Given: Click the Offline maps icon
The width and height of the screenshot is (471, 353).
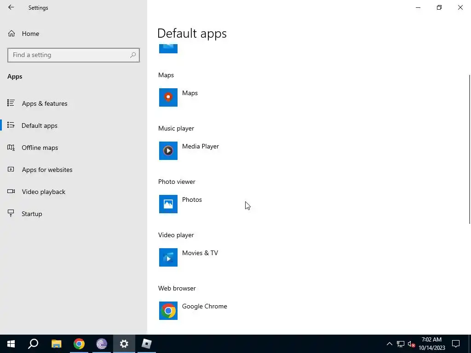Looking at the screenshot, I should (x=11, y=148).
